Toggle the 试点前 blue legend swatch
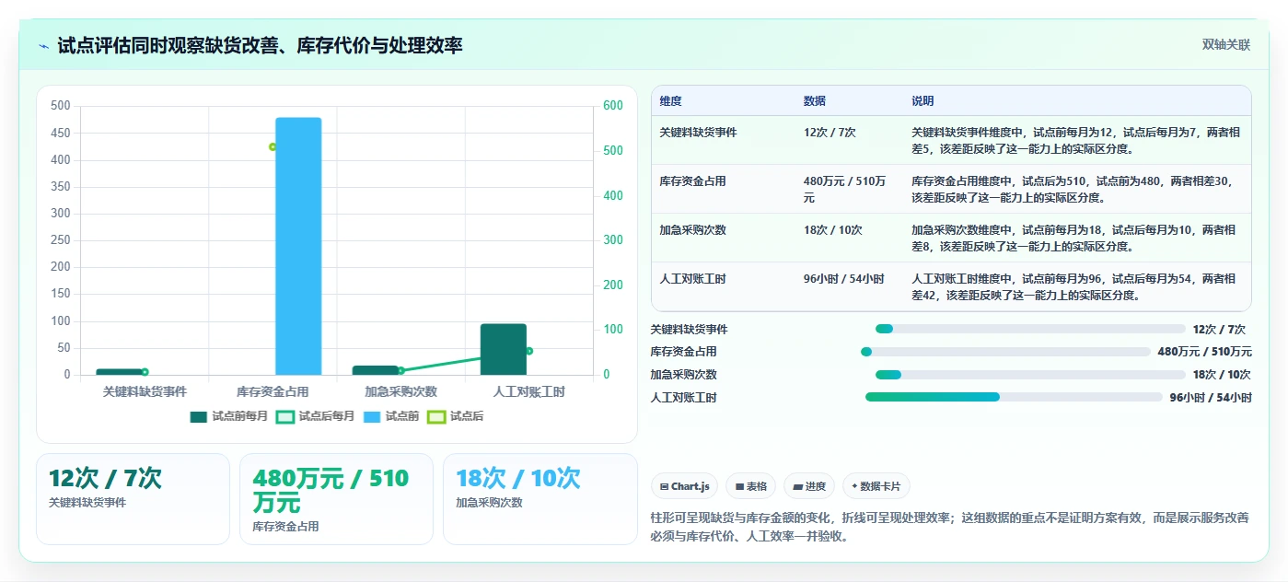The image size is (1288, 582). coord(372,417)
